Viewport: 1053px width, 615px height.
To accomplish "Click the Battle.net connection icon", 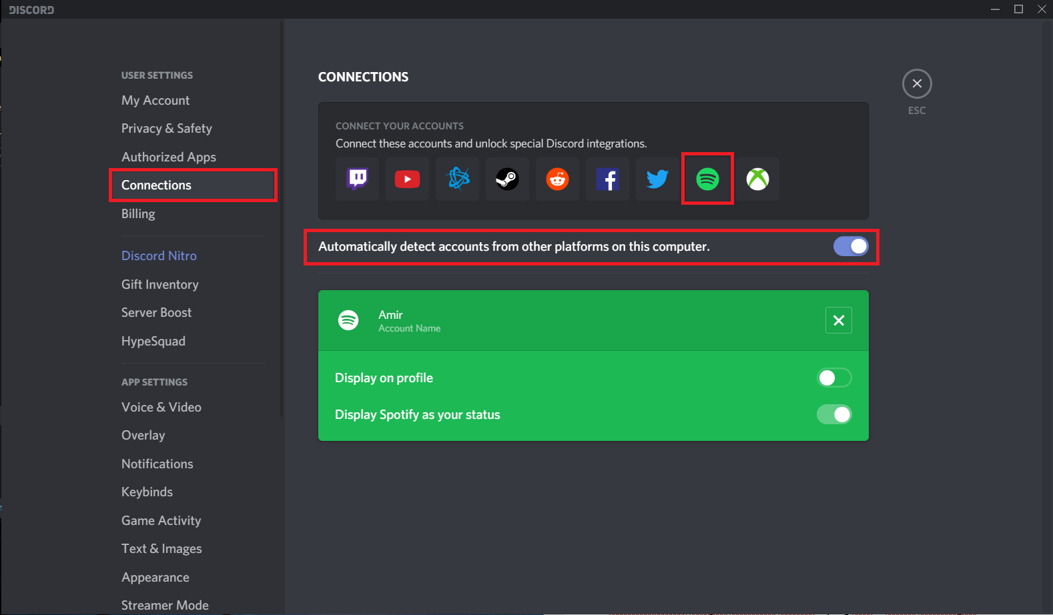I will click(x=458, y=179).
